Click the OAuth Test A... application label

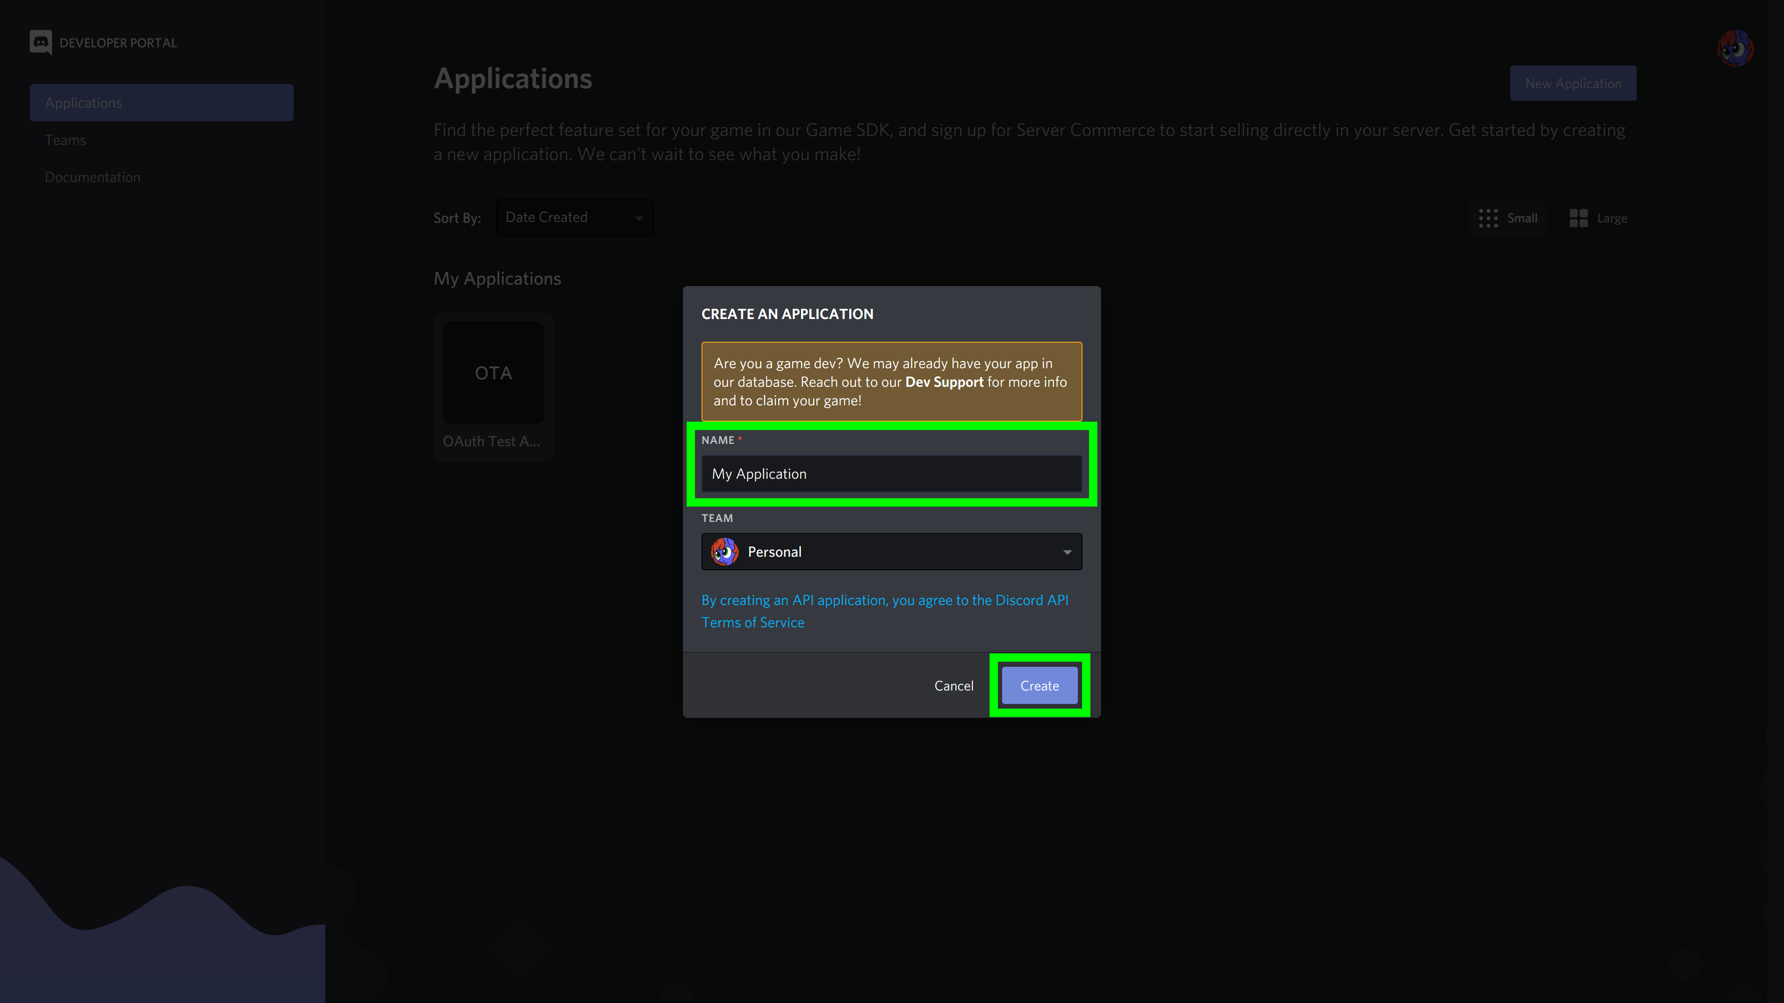pos(491,441)
